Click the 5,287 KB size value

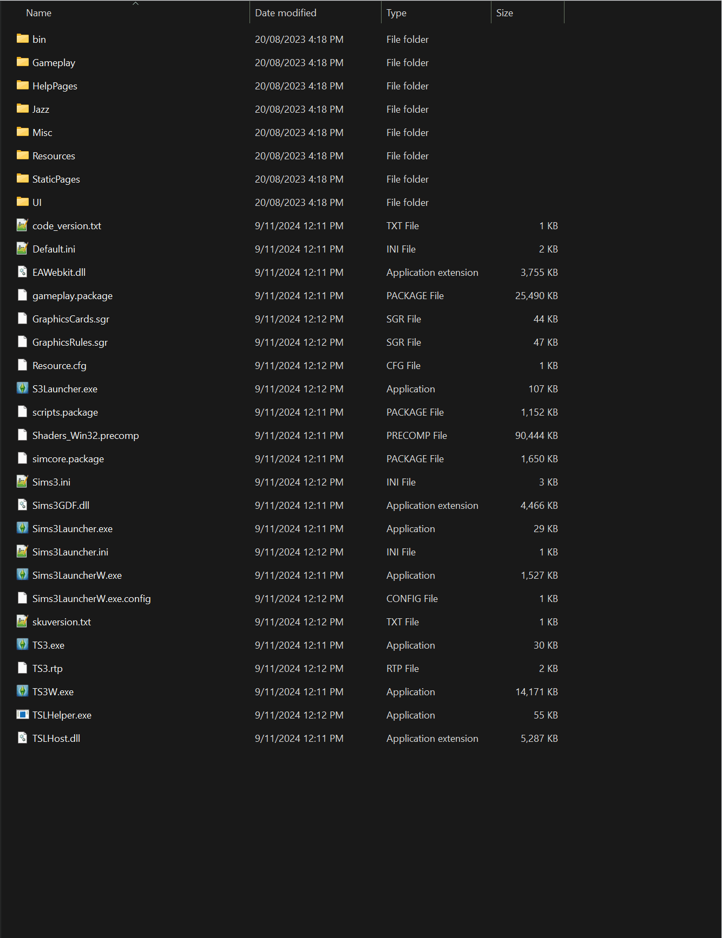pos(539,739)
